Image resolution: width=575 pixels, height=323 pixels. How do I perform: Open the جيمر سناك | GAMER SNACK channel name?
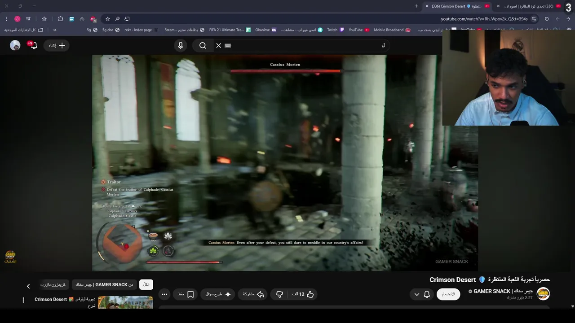pyautogui.click(x=503, y=291)
